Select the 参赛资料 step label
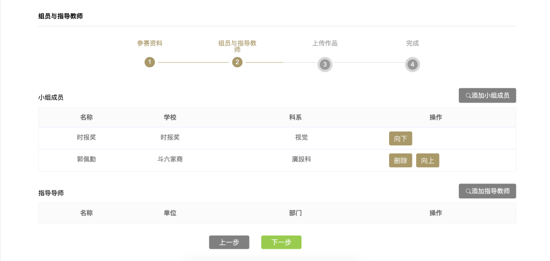550x261 pixels. click(150, 43)
